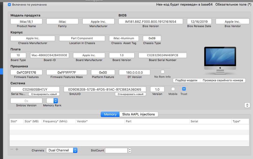Click the Slot* column header
253x159 pixels.
(16, 121)
